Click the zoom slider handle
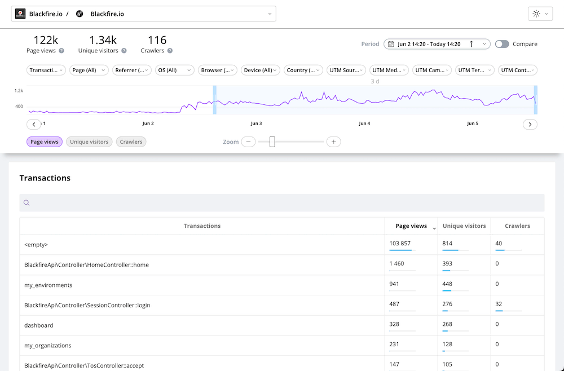The width and height of the screenshot is (564, 371). 272,142
